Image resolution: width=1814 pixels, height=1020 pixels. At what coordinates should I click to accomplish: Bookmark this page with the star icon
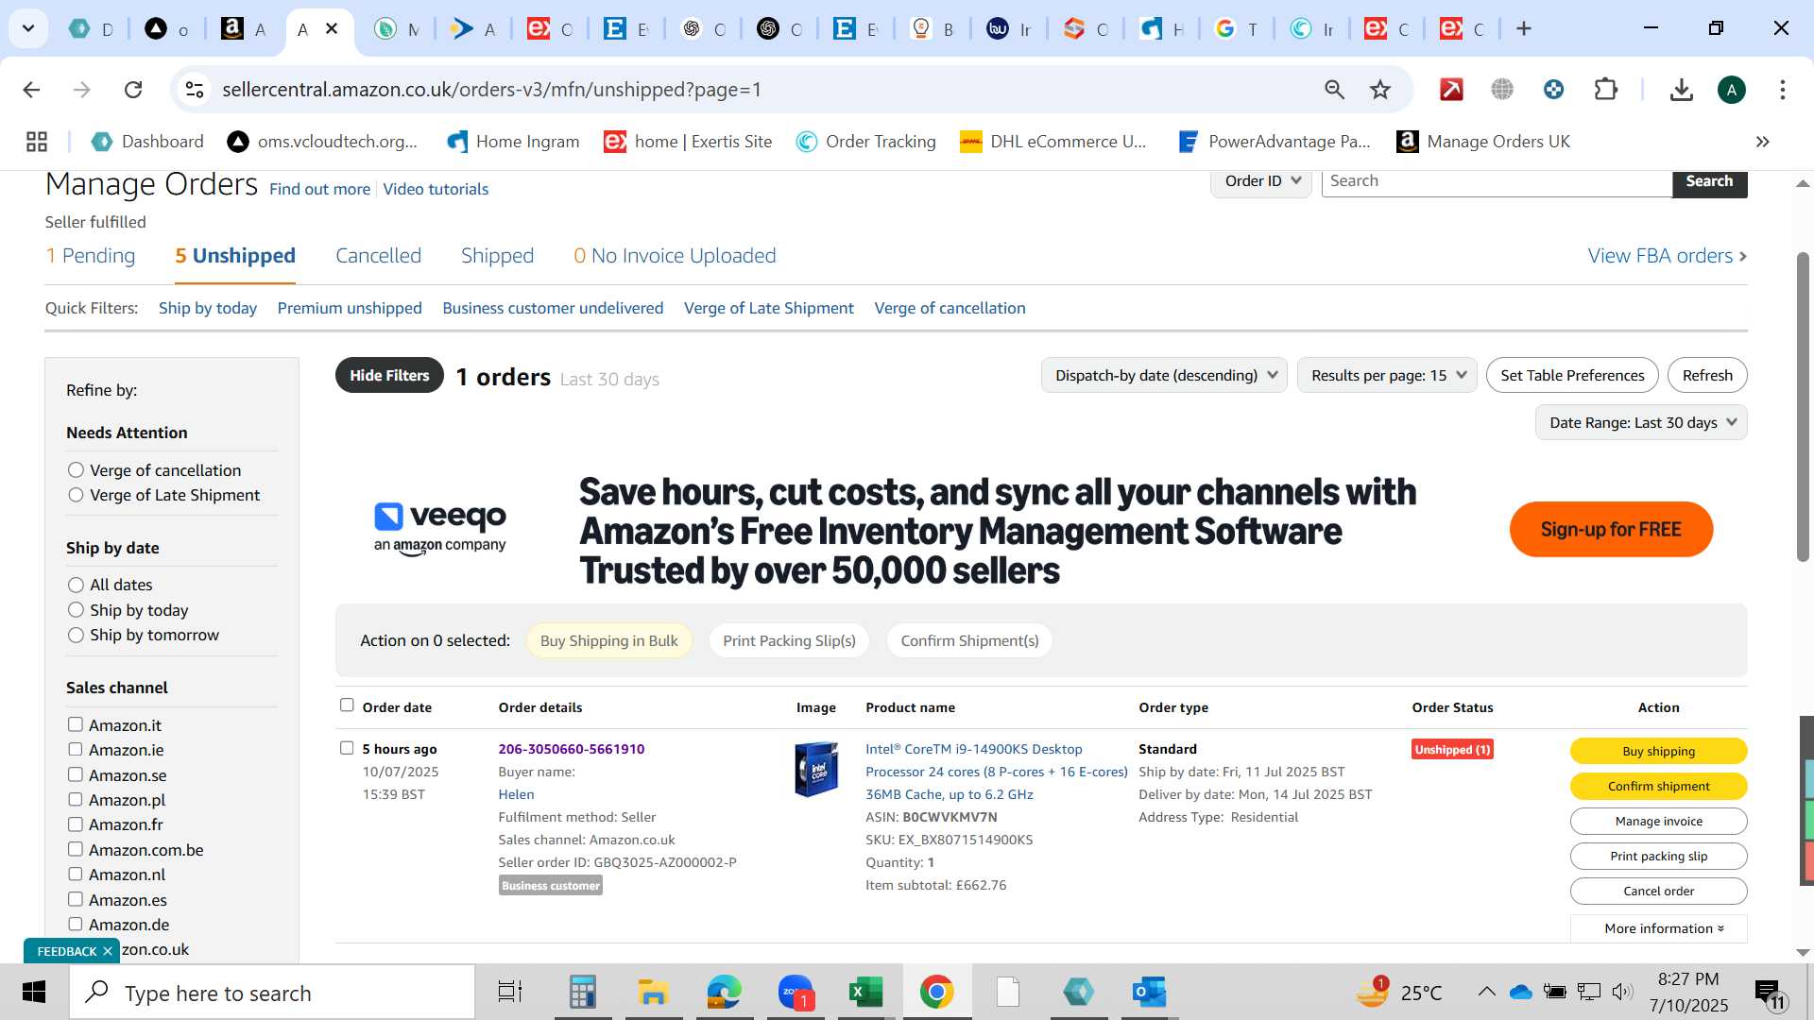1380,90
